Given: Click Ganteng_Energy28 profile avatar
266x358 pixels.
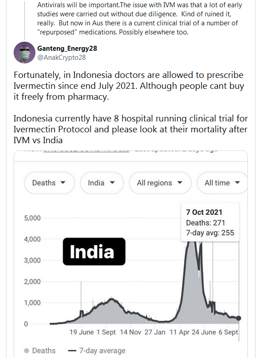Looking at the screenshot, I should [x=25, y=53].
